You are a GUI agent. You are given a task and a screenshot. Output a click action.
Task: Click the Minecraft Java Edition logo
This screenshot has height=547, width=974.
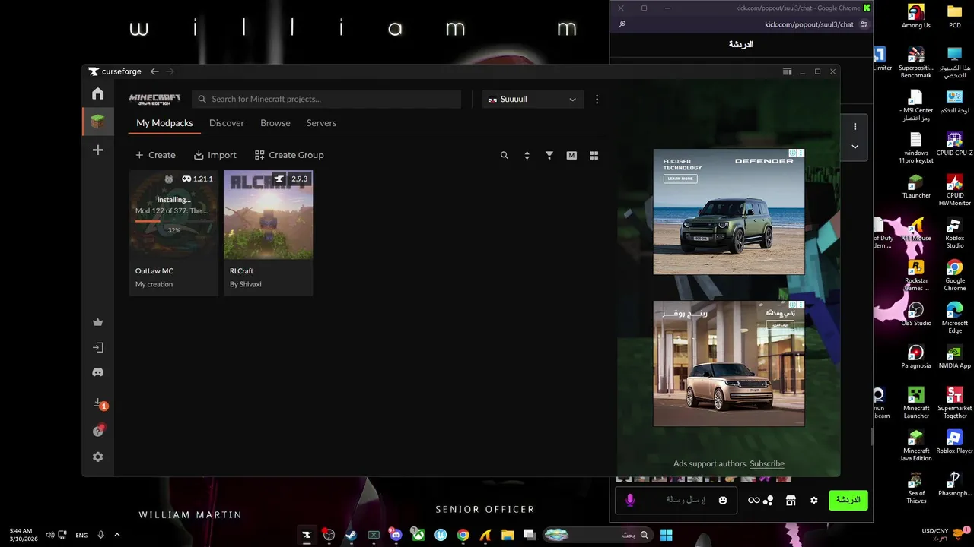(x=155, y=100)
